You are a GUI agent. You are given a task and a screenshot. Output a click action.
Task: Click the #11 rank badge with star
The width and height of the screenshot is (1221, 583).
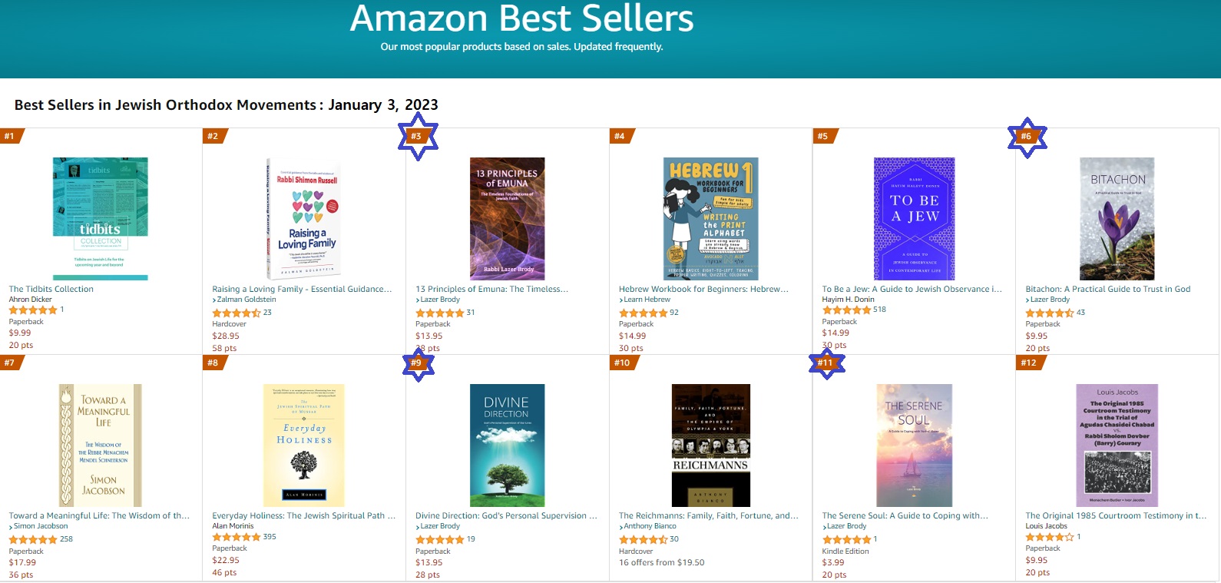click(826, 363)
